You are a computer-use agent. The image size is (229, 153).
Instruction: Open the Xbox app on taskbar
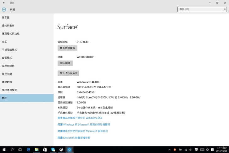click(61, 150)
